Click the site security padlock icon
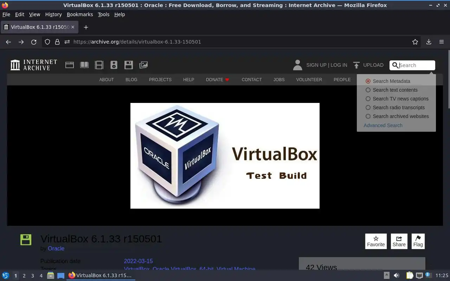 [x=57, y=42]
